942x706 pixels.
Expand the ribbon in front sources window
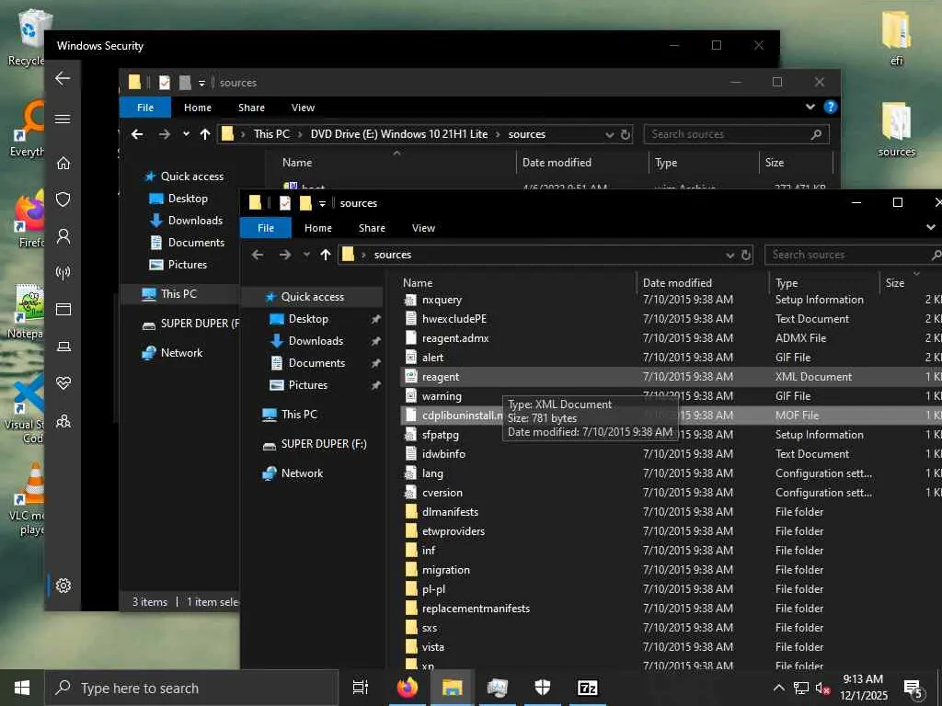click(x=931, y=228)
